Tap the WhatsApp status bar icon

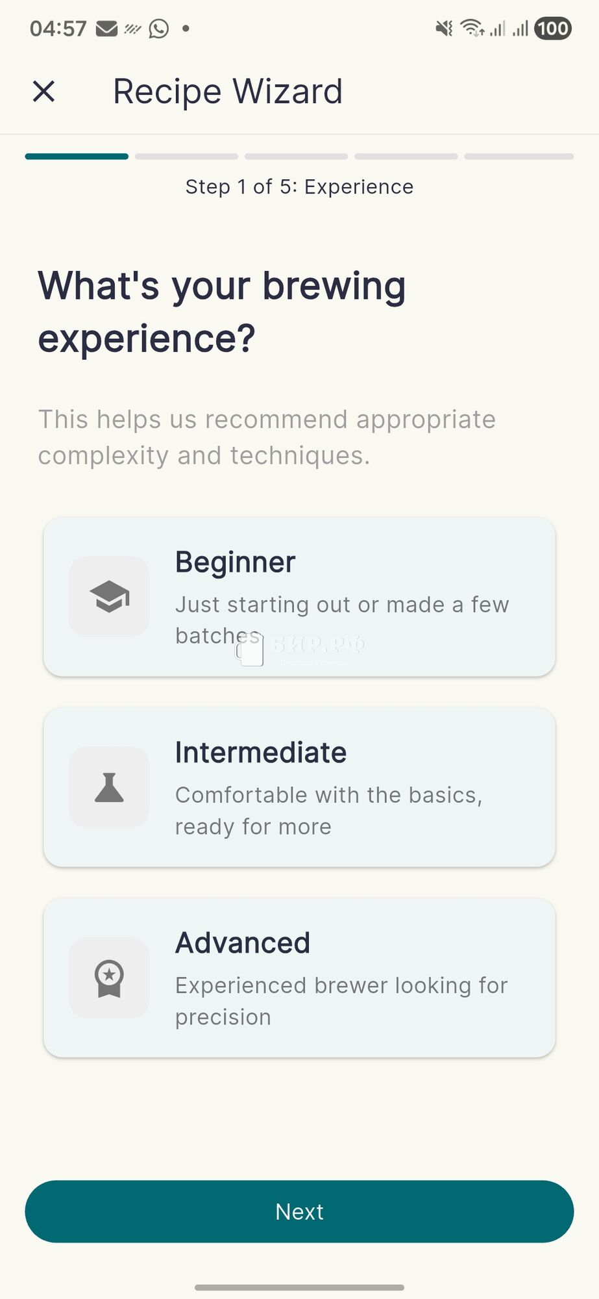click(158, 29)
